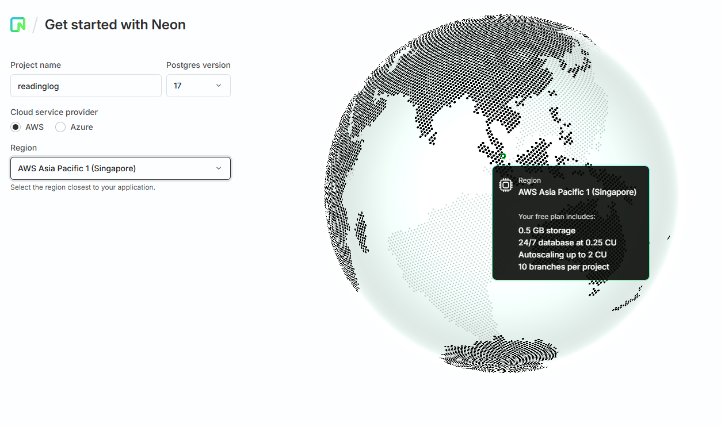
Task: Click the tooltip title 'AWS Asia Pacific 1 (Singapore)'
Action: tap(578, 192)
